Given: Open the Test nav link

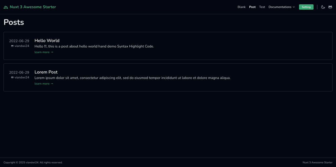Looking at the screenshot, I should coord(262,7).
